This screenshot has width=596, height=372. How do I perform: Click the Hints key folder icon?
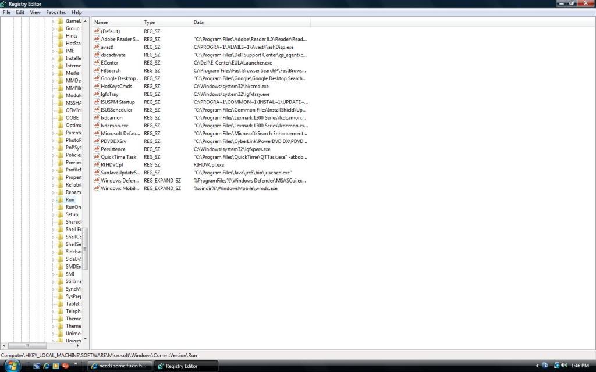coord(60,36)
